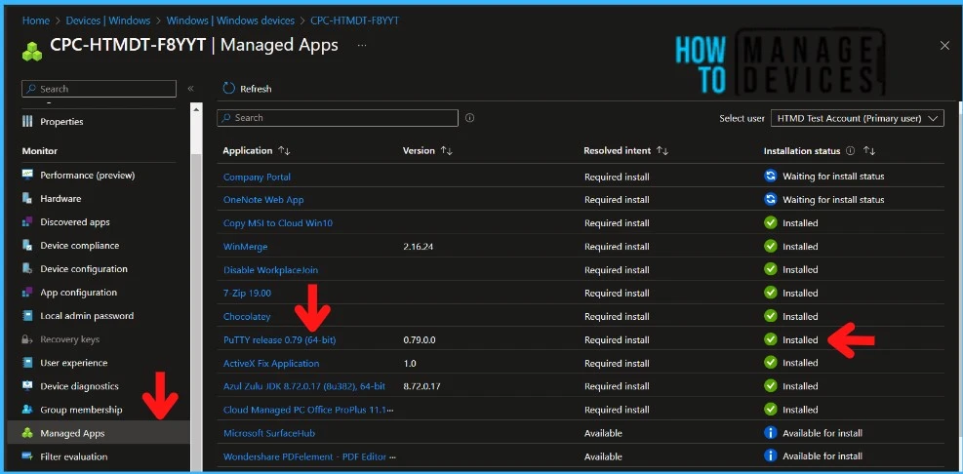Click the Hardware sidebar icon

click(27, 198)
